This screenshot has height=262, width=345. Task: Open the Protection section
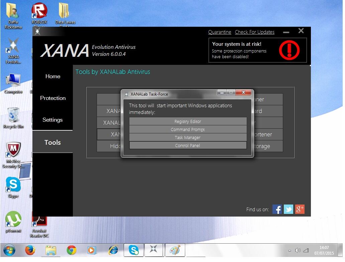click(53, 98)
